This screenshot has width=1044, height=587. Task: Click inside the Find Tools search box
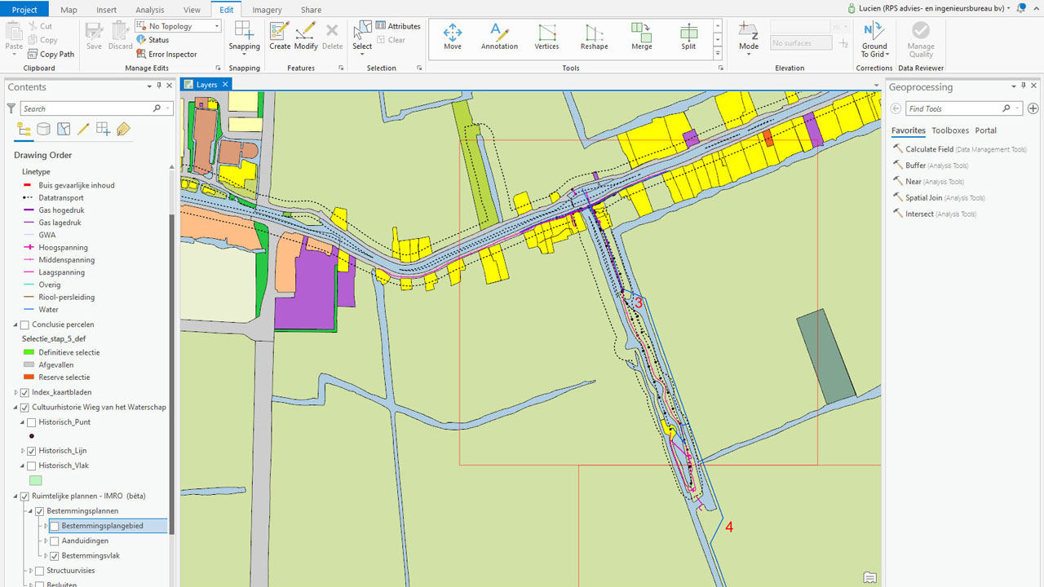(954, 107)
